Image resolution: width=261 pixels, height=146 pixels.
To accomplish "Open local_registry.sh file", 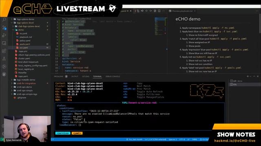I will coord(29,69).
